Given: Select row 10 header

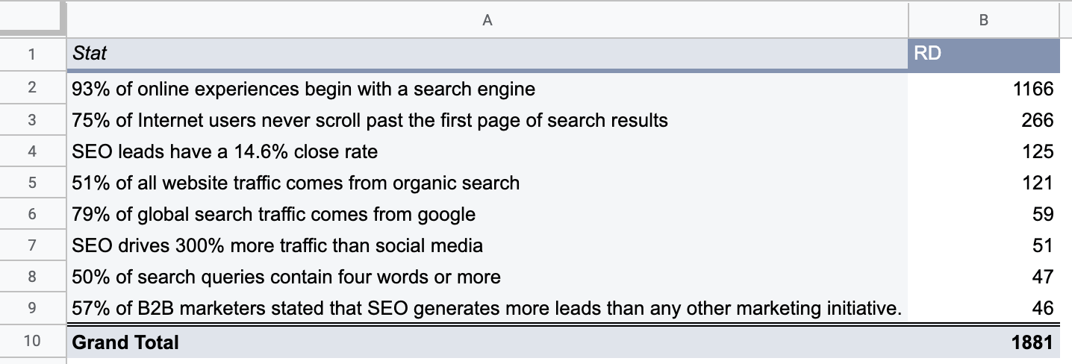Looking at the screenshot, I should pos(32,342).
